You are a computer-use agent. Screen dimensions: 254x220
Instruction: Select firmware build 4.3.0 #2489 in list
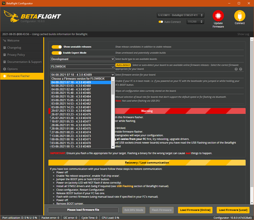pos(81,82)
